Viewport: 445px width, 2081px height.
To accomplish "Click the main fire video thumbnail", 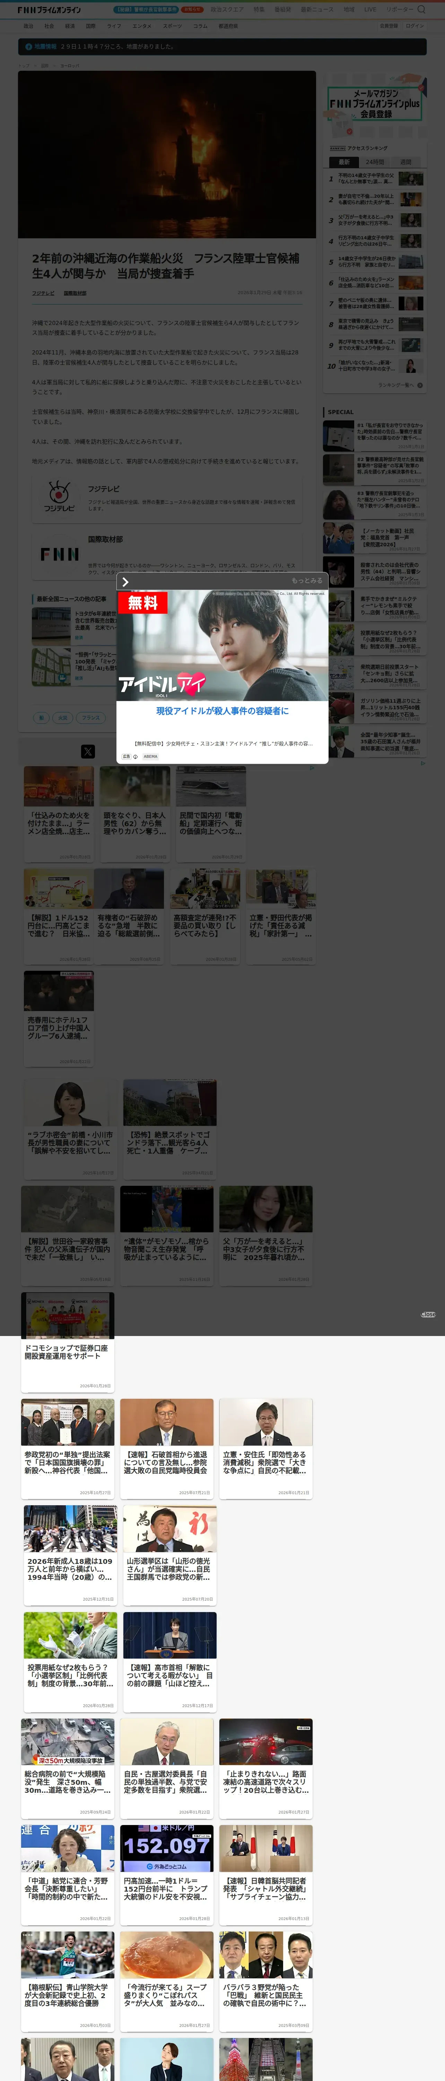I will pos(167,155).
